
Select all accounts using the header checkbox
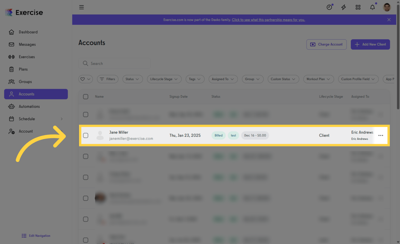(x=86, y=97)
